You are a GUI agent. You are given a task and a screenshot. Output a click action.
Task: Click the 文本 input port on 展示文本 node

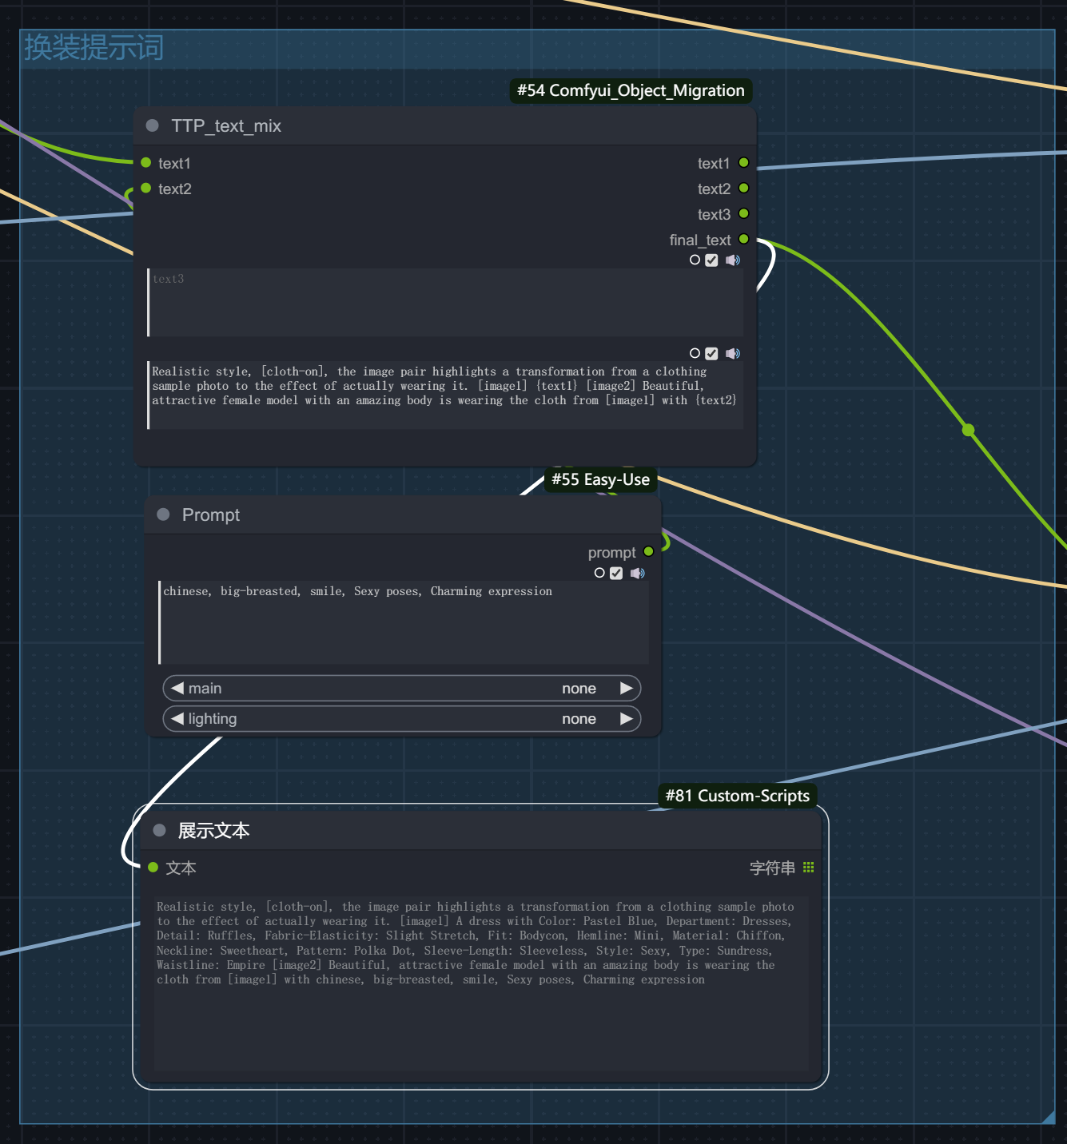click(x=153, y=867)
